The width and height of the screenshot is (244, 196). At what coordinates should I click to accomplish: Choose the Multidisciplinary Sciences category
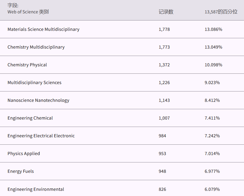[34, 82]
